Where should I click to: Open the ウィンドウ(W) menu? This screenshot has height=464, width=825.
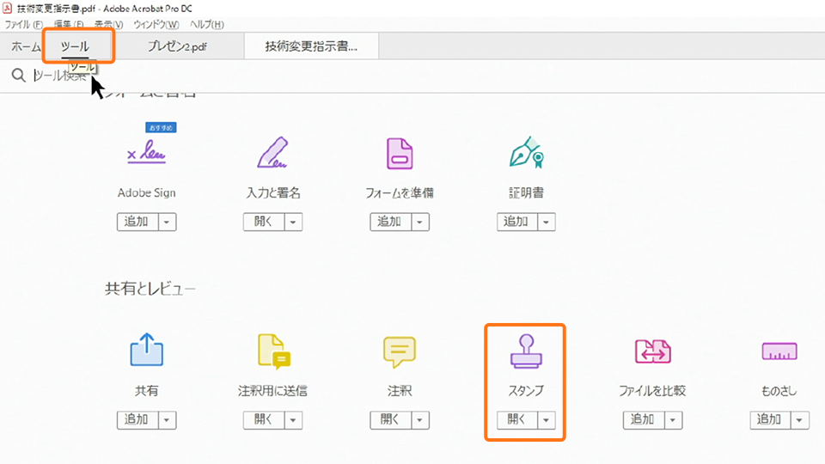[x=156, y=24]
